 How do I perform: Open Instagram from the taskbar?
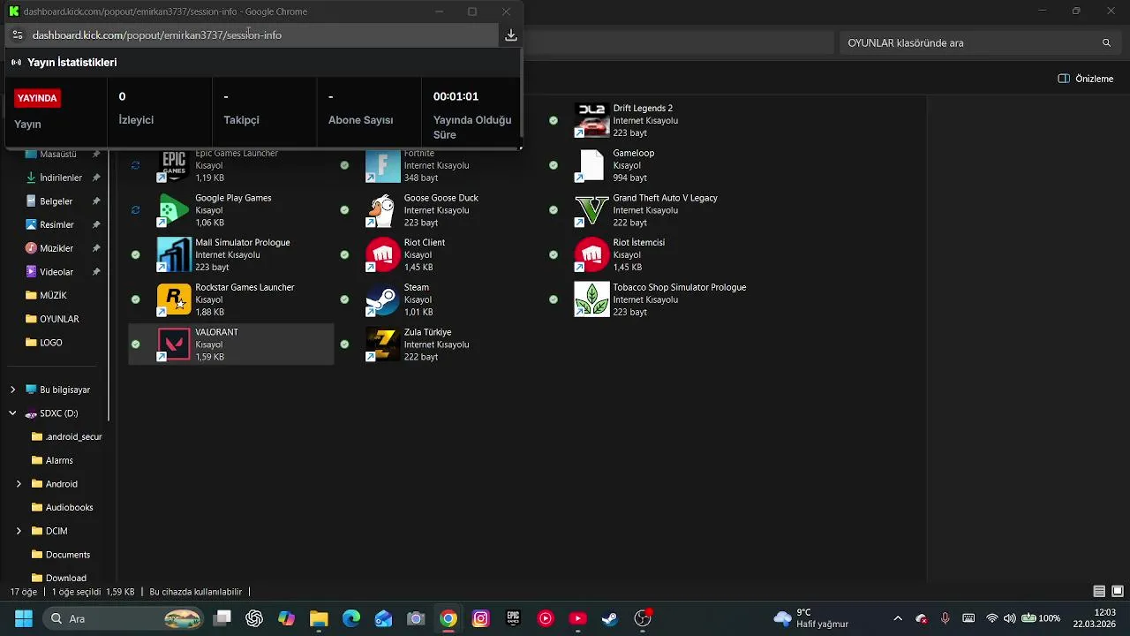click(x=480, y=618)
